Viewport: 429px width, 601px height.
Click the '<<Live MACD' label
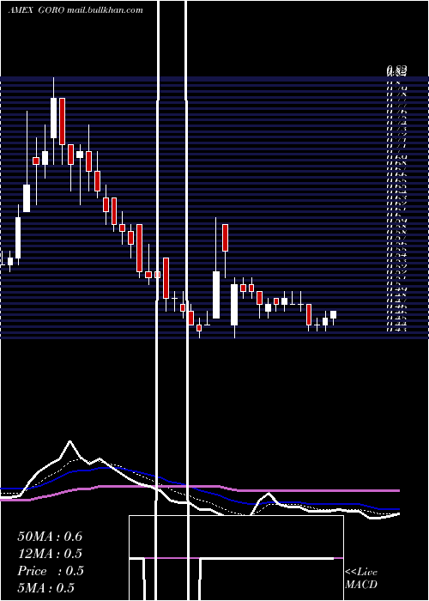coord(361,579)
